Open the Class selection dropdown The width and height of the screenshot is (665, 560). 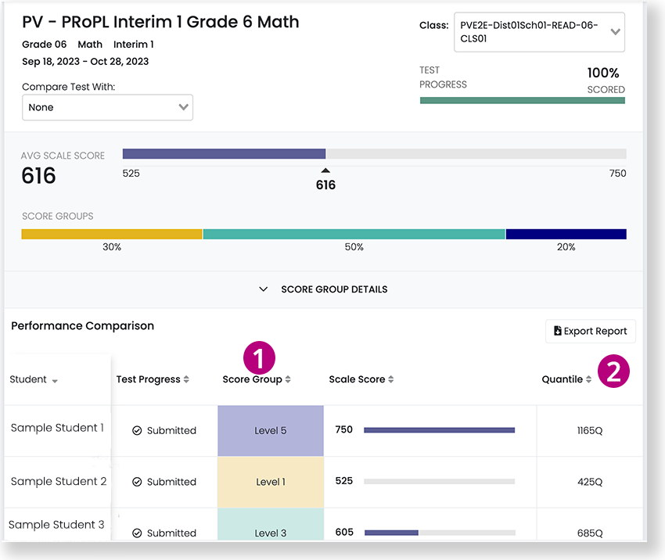(x=539, y=32)
